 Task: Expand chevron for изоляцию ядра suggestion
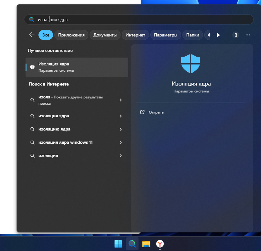coord(121,129)
